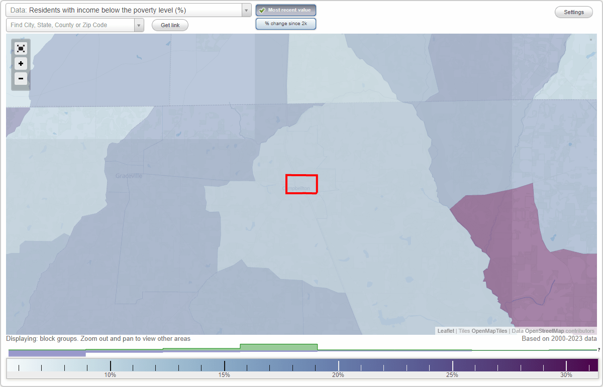603x387 pixels.
Task: Open the OpenStreetMap contributors link
Action: [560, 331]
